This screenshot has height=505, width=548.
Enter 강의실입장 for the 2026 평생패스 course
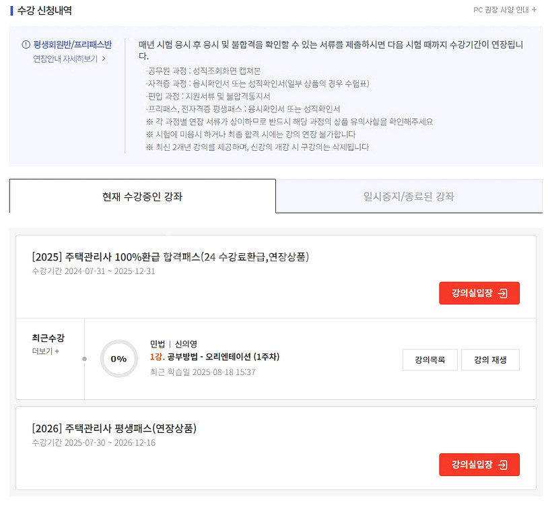[x=479, y=465]
